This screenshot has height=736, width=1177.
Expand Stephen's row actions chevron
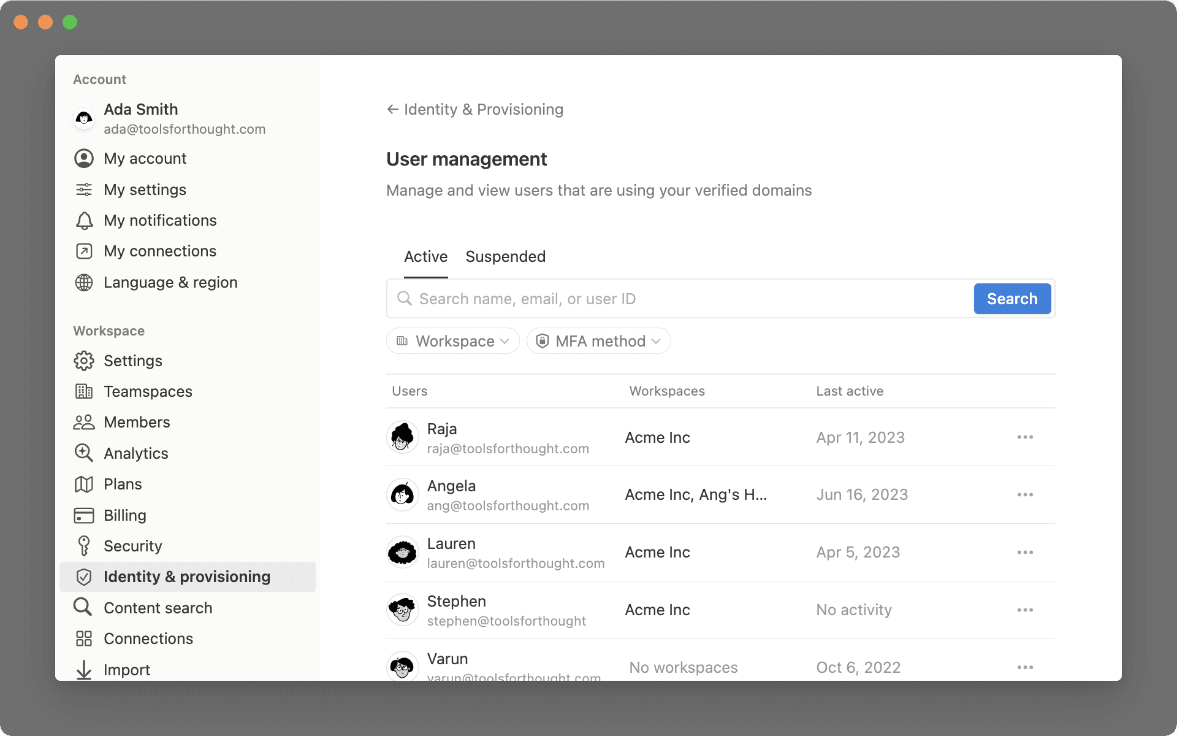(x=1025, y=610)
